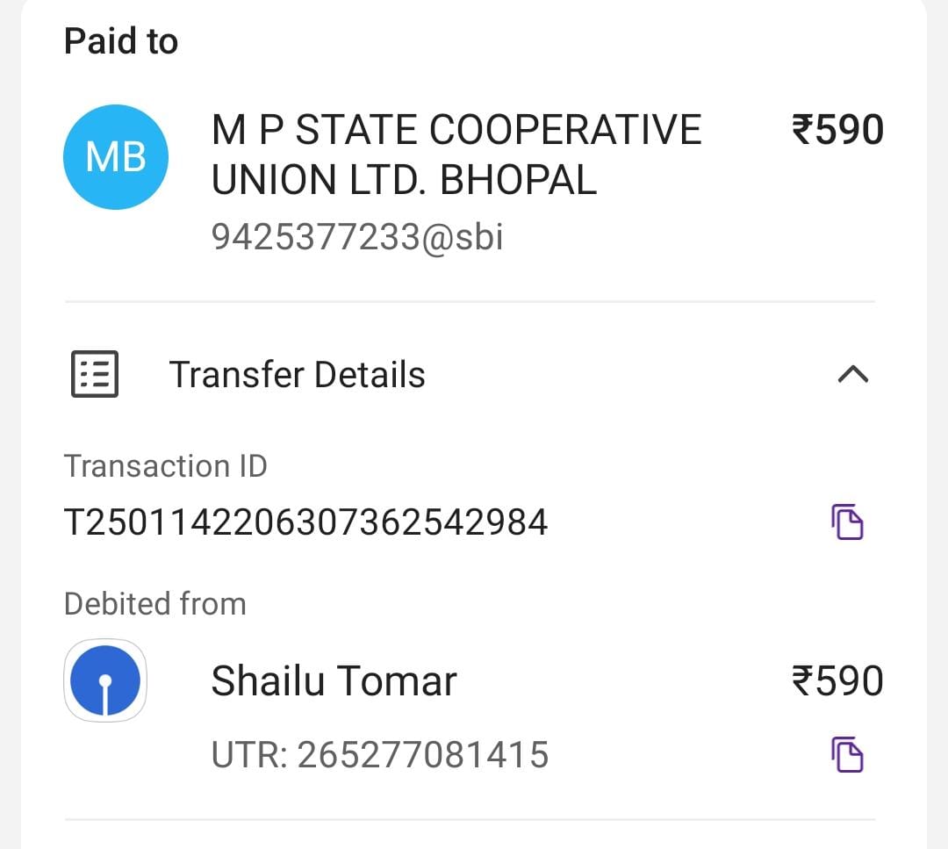
Task: Select the 9425377233@sbi UPI address
Action: point(357,236)
